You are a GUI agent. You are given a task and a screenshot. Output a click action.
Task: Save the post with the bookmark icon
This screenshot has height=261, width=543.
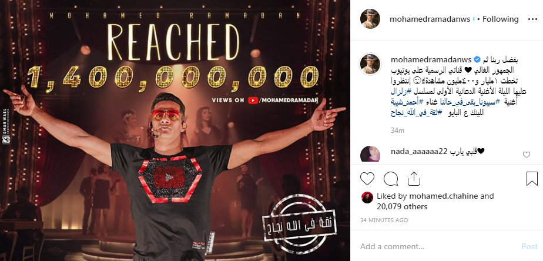coord(532,179)
